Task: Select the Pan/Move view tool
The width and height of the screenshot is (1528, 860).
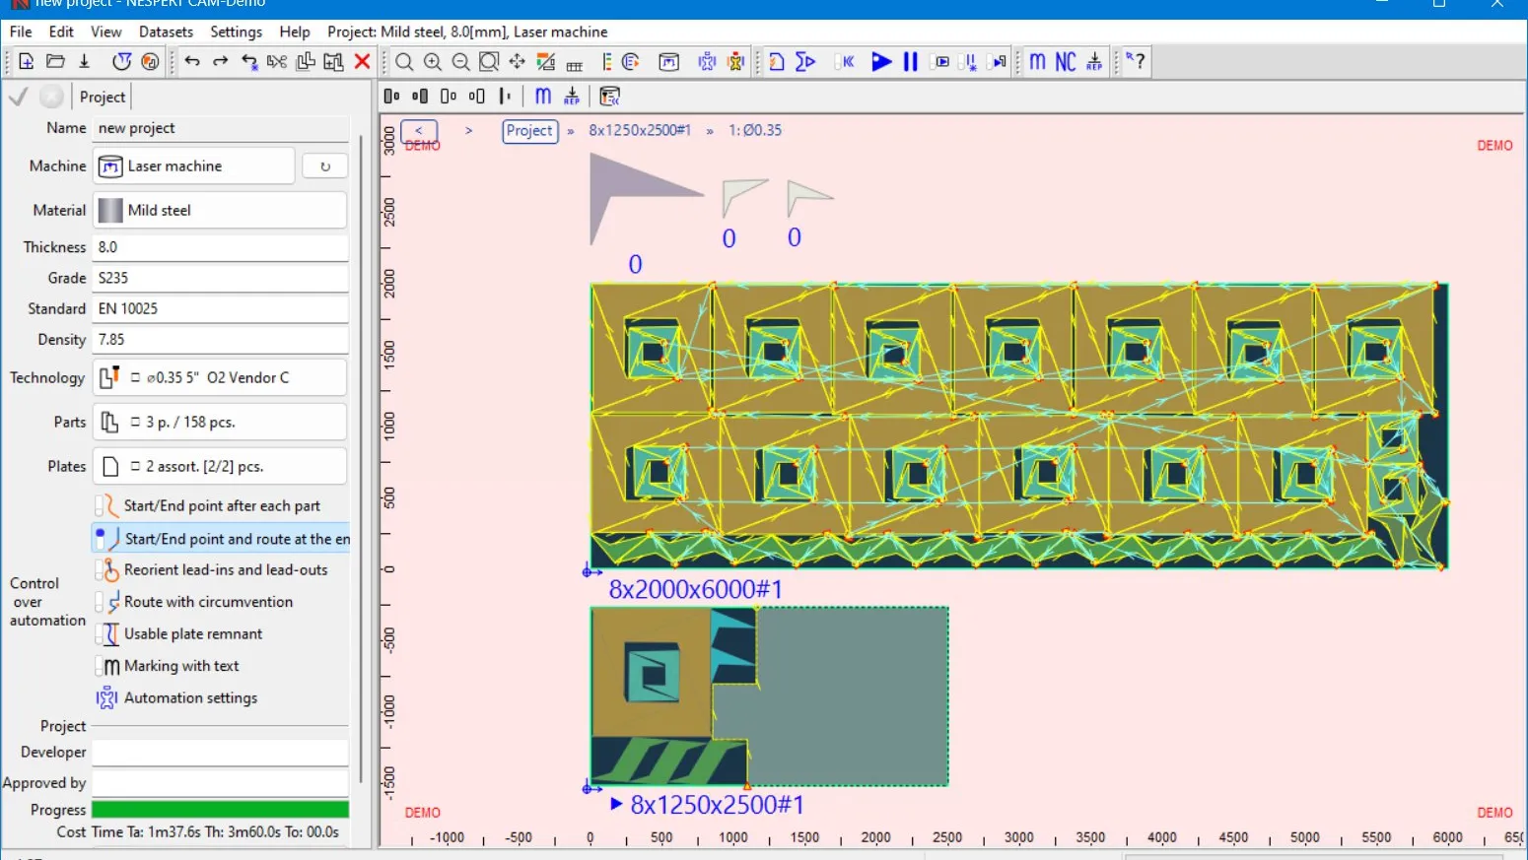Action: click(x=517, y=61)
